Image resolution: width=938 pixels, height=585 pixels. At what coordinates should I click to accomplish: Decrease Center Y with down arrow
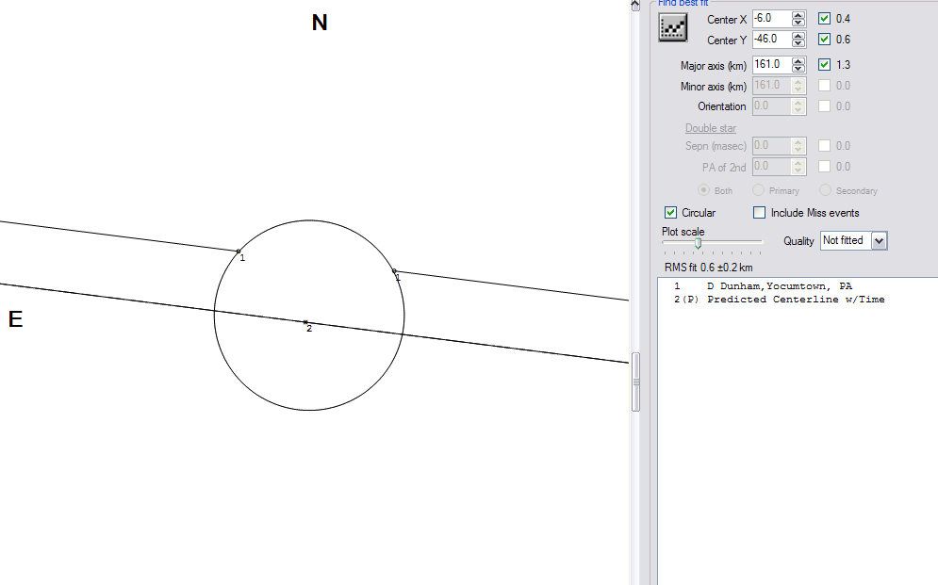pos(798,43)
